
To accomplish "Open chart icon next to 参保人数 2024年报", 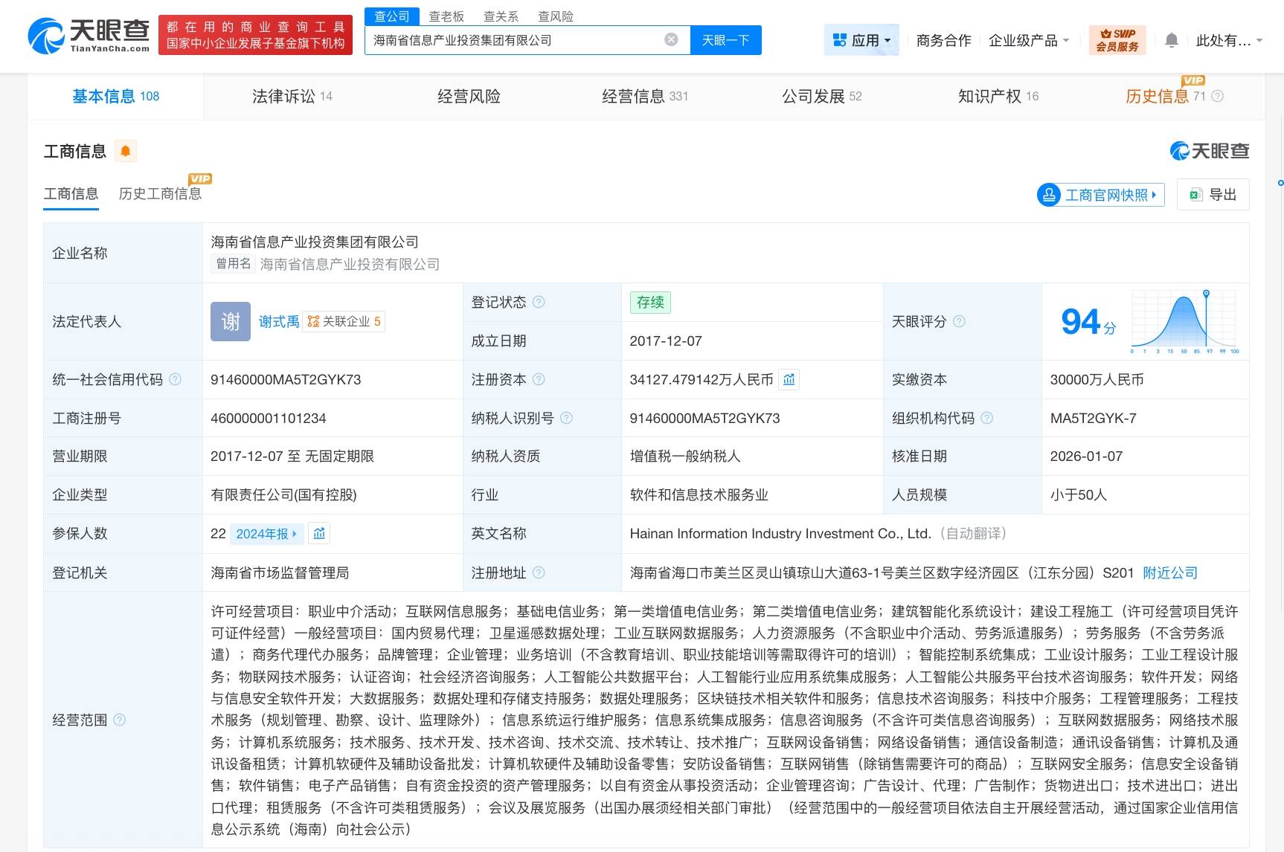I will [x=319, y=534].
